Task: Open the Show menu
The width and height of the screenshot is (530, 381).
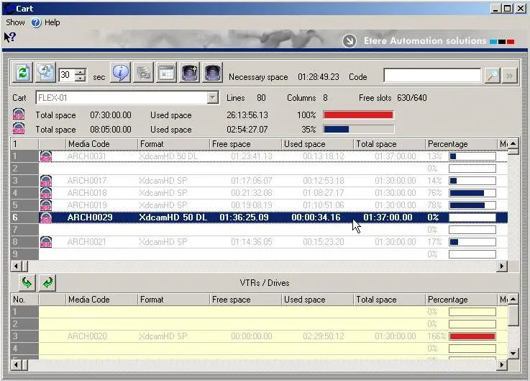Action: pos(15,22)
